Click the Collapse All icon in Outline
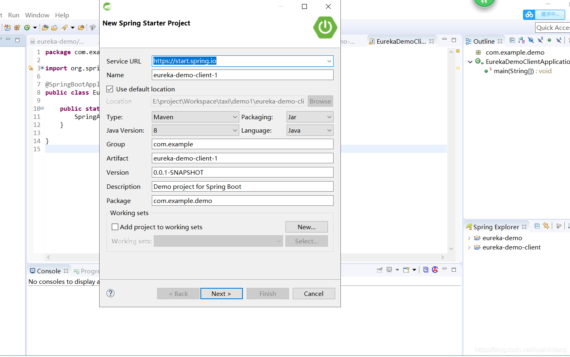The image size is (570, 357). click(512, 40)
